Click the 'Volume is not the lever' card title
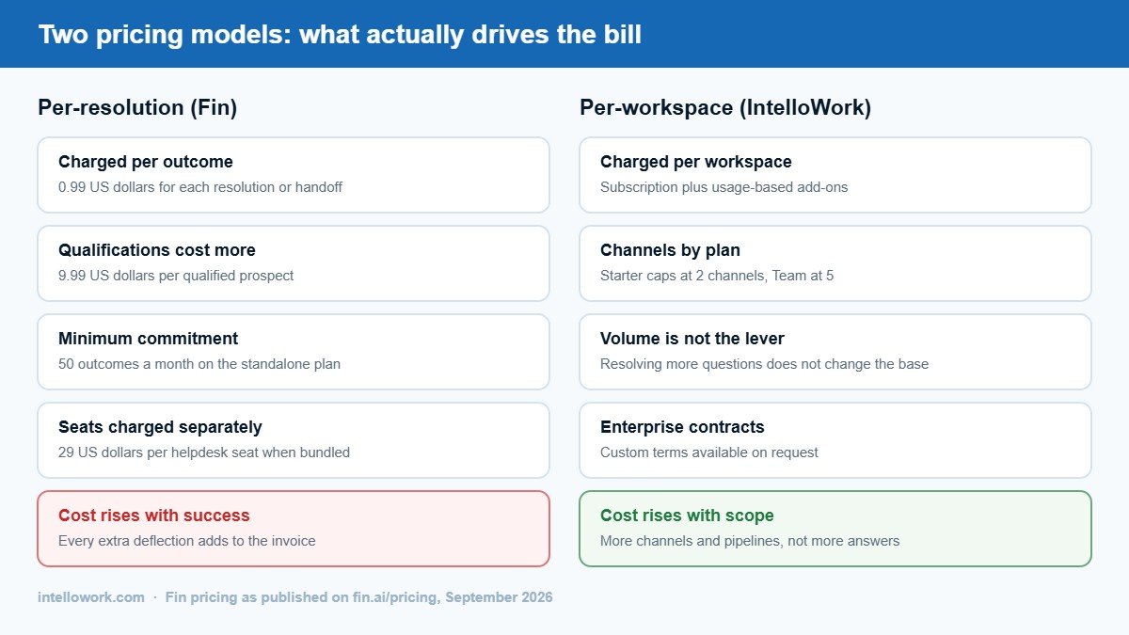Image resolution: width=1129 pixels, height=635 pixels. click(692, 339)
